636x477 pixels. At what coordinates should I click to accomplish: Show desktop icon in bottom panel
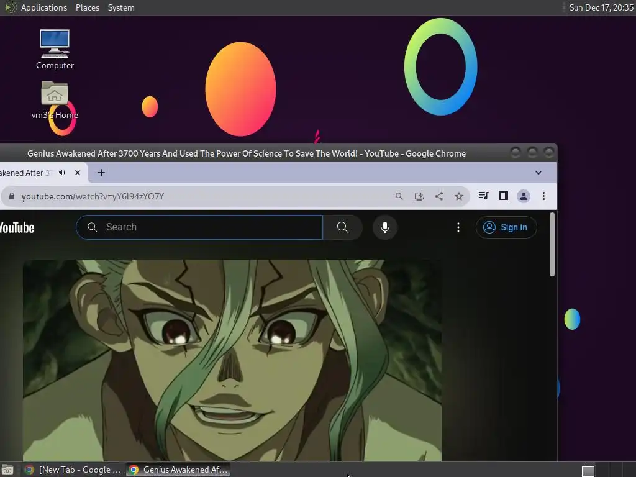[7, 470]
